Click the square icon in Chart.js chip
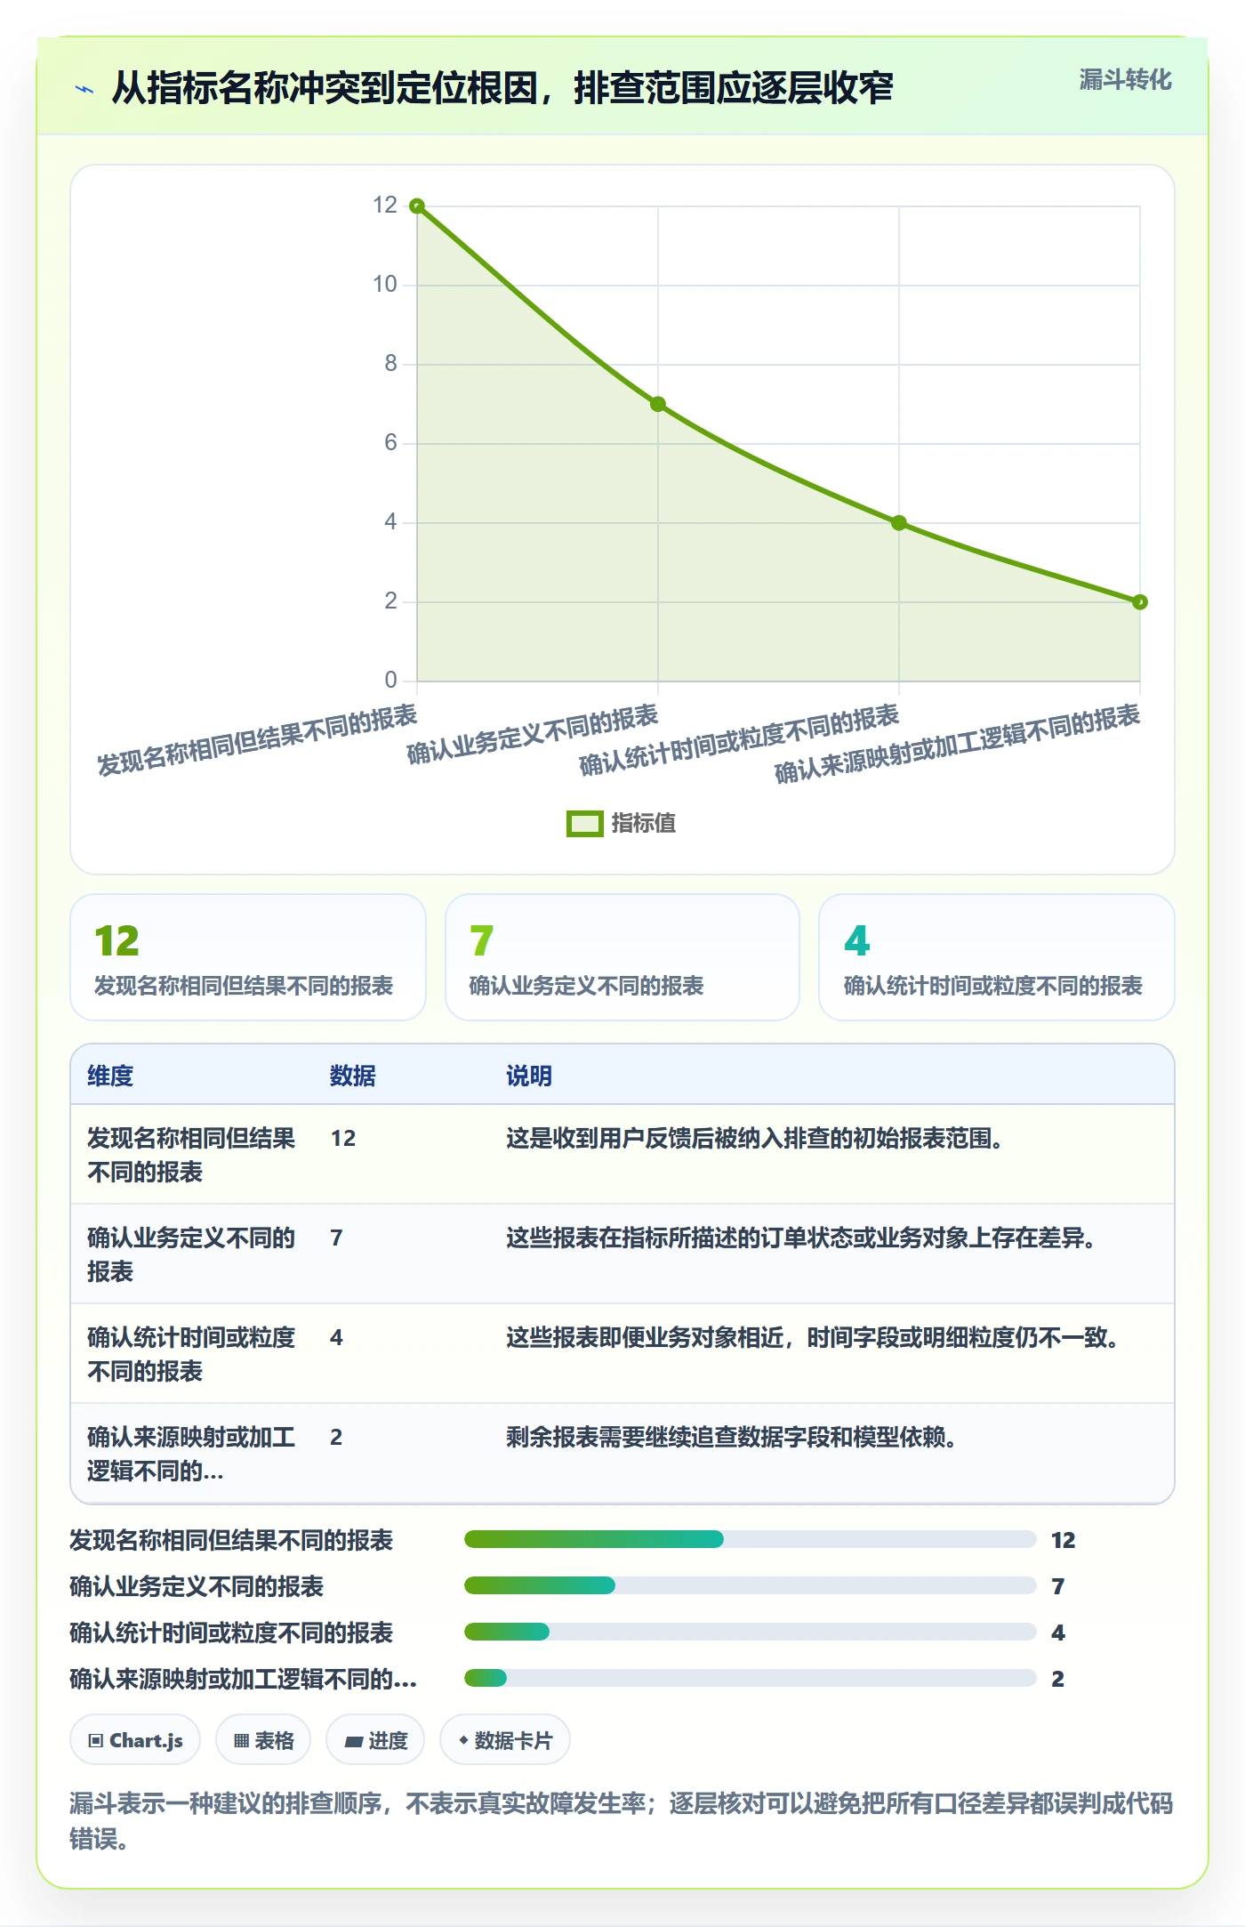 click(x=96, y=1741)
